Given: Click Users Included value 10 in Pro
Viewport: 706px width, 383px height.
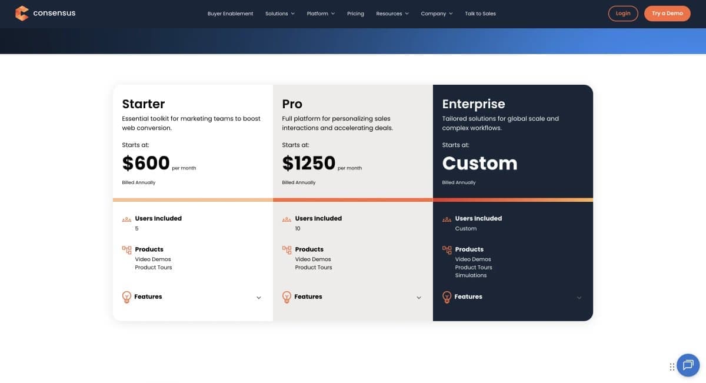Looking at the screenshot, I should coord(298,228).
